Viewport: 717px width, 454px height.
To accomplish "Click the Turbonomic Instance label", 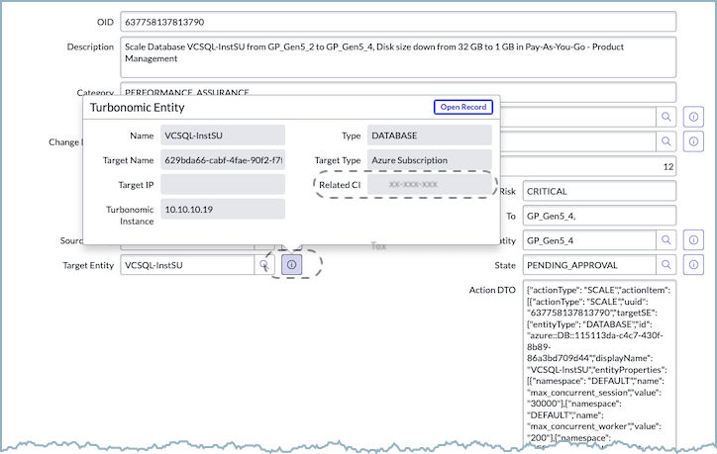I will 130,215.
